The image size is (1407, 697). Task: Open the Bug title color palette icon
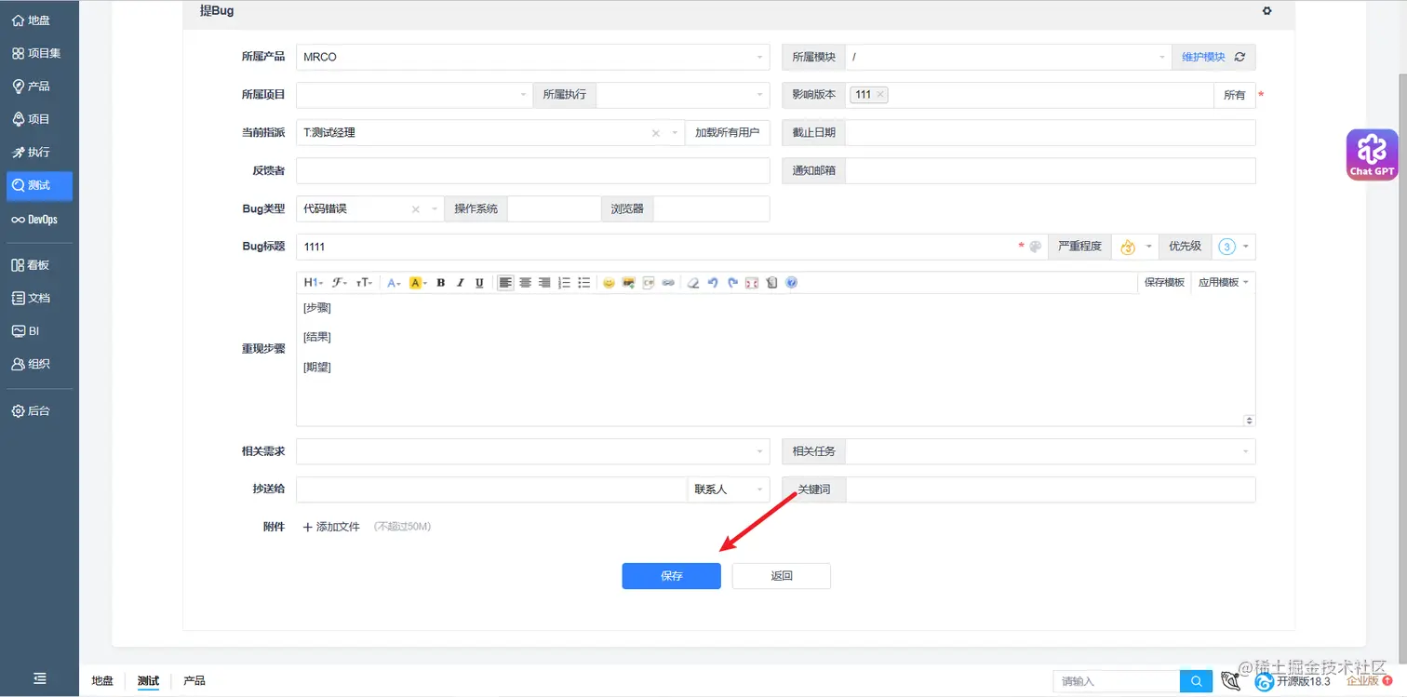(x=1035, y=247)
